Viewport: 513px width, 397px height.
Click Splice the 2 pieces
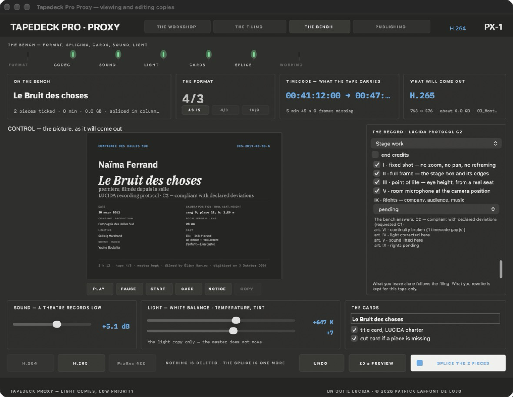[458, 363]
